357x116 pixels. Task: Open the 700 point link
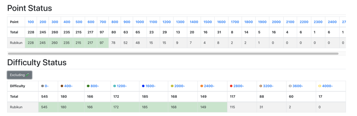click(103, 22)
